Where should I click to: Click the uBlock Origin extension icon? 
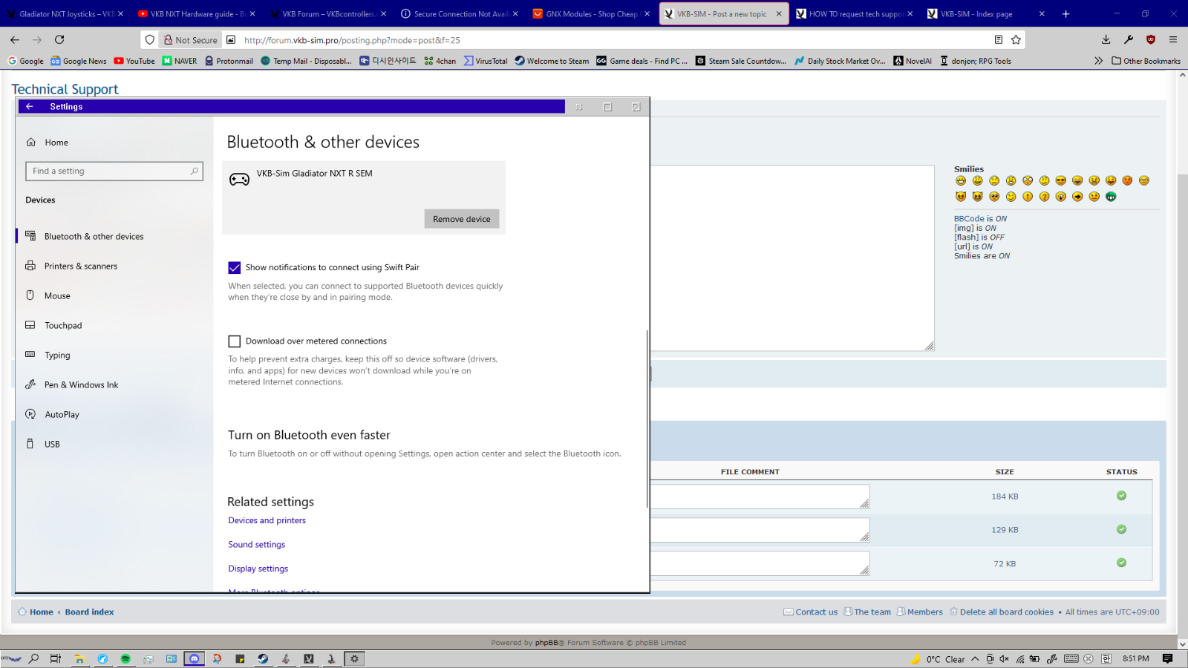[x=1151, y=40]
